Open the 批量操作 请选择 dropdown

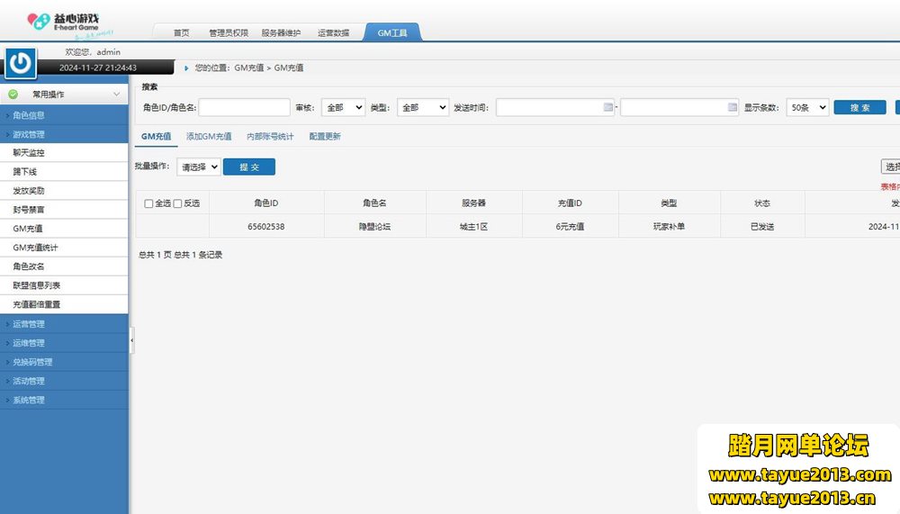[x=199, y=167]
